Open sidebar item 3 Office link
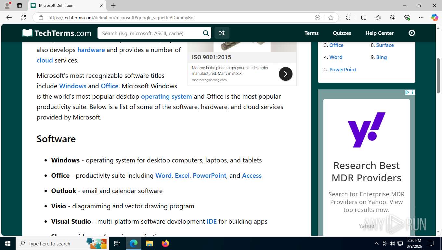This screenshot has width=442, height=250. 336,45
